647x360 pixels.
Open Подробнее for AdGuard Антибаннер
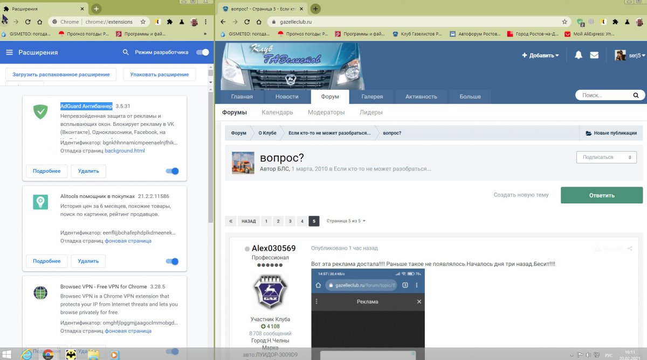[x=46, y=171]
